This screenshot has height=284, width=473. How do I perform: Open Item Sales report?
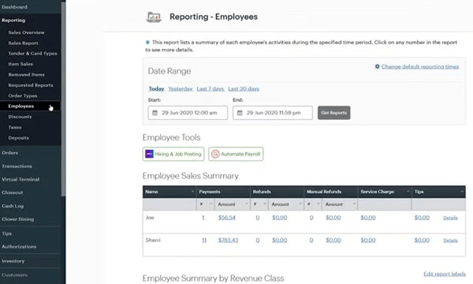pos(20,64)
